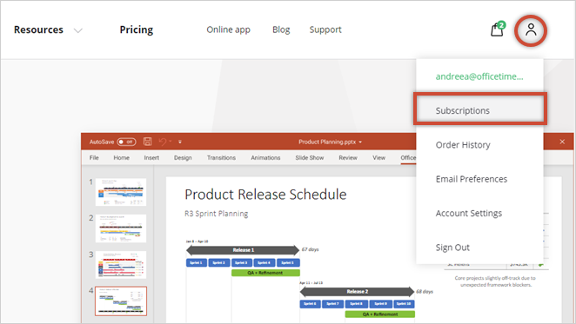
Task: Click the andreea@officetime email entry
Action: tap(479, 76)
